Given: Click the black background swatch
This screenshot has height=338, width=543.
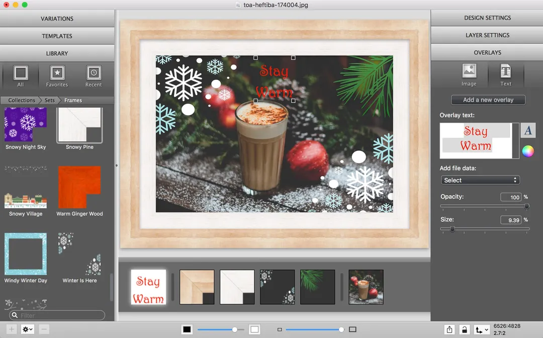Looking at the screenshot, I should coord(187,329).
